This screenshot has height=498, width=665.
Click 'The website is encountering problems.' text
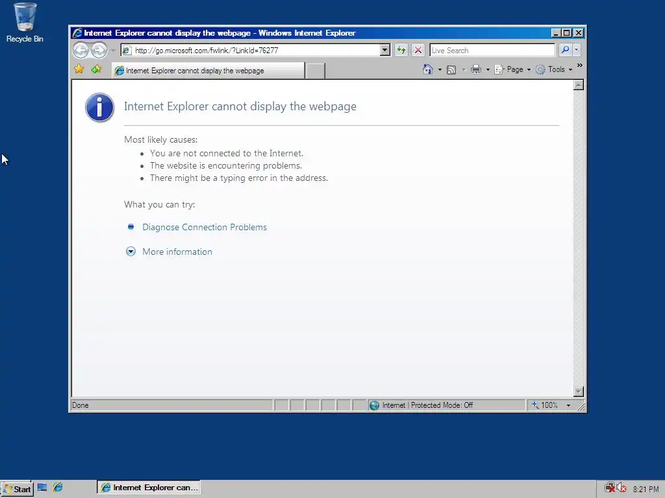pos(225,165)
